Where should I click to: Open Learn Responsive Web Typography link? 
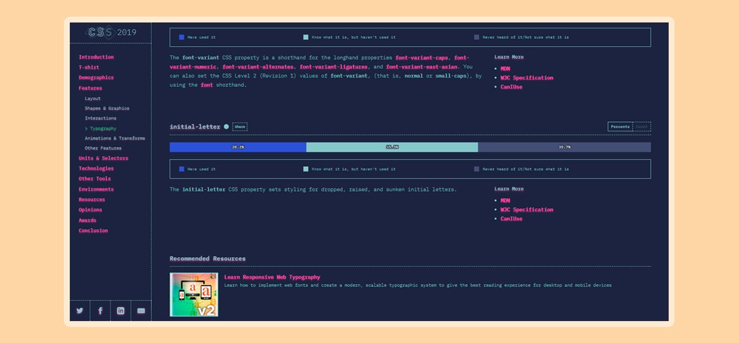(x=272, y=277)
